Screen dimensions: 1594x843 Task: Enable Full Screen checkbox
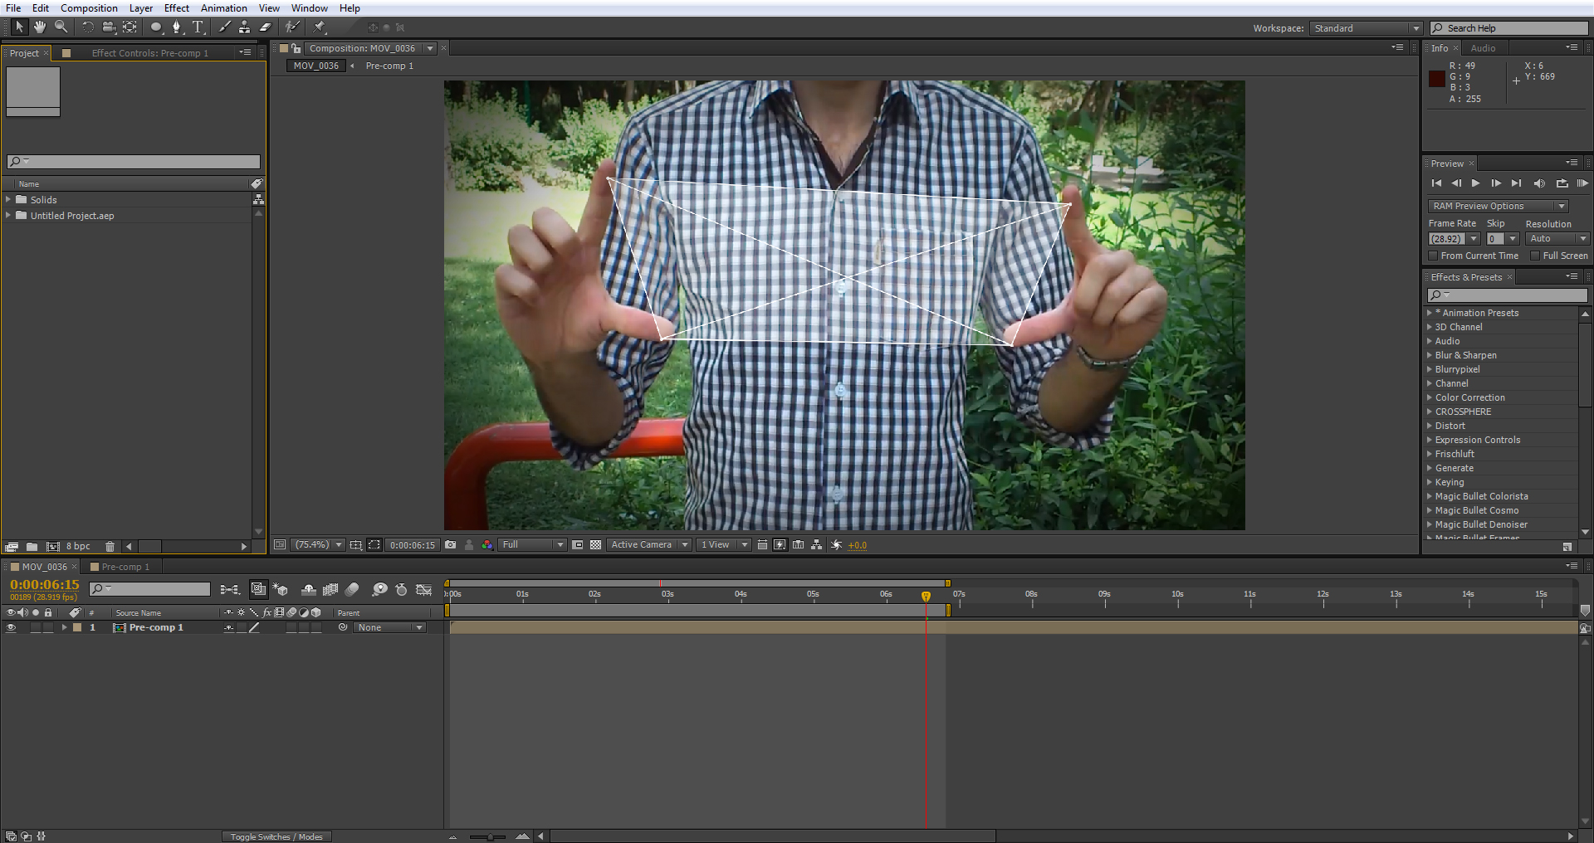[x=1535, y=256]
